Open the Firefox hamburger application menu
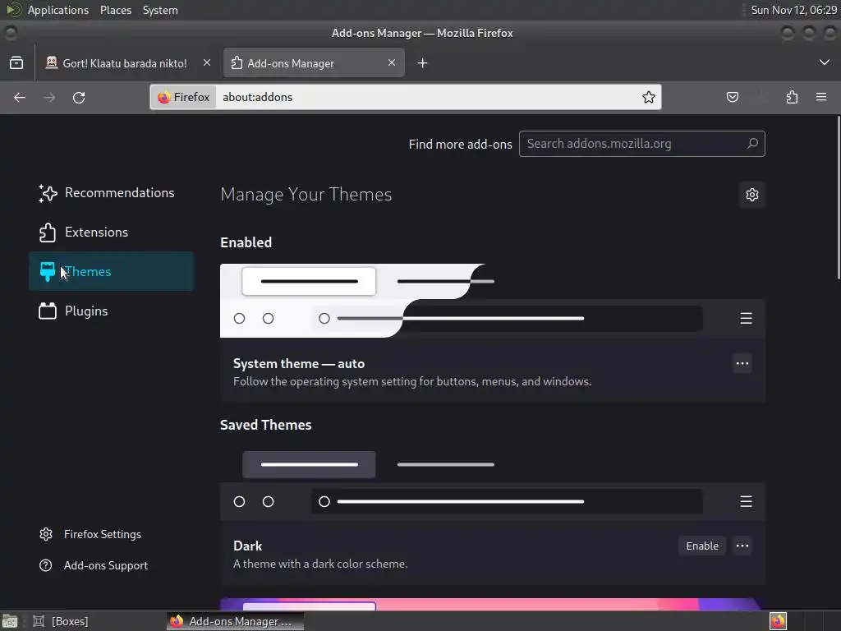Viewport: 841px width, 631px height. pyautogui.click(x=821, y=97)
